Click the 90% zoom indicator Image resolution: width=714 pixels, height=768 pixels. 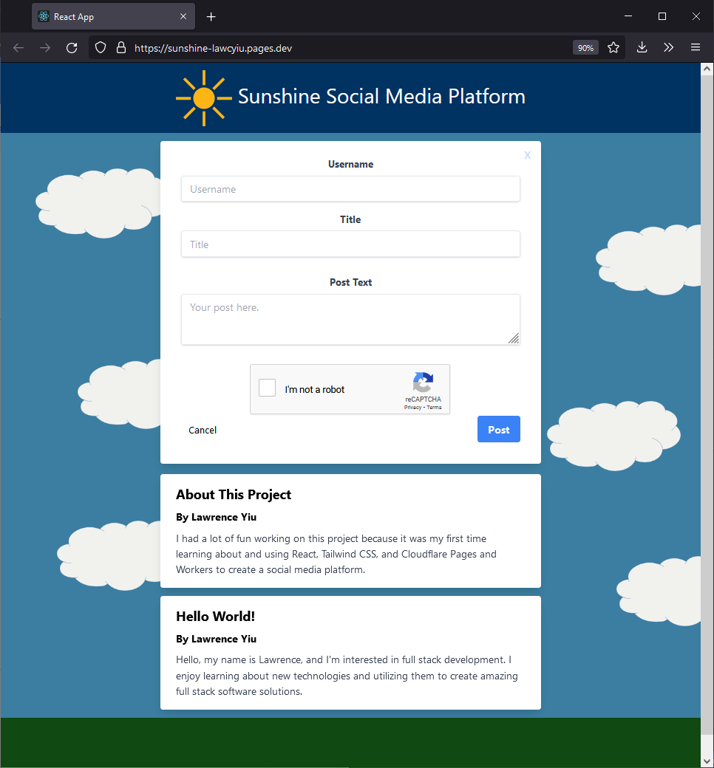585,47
